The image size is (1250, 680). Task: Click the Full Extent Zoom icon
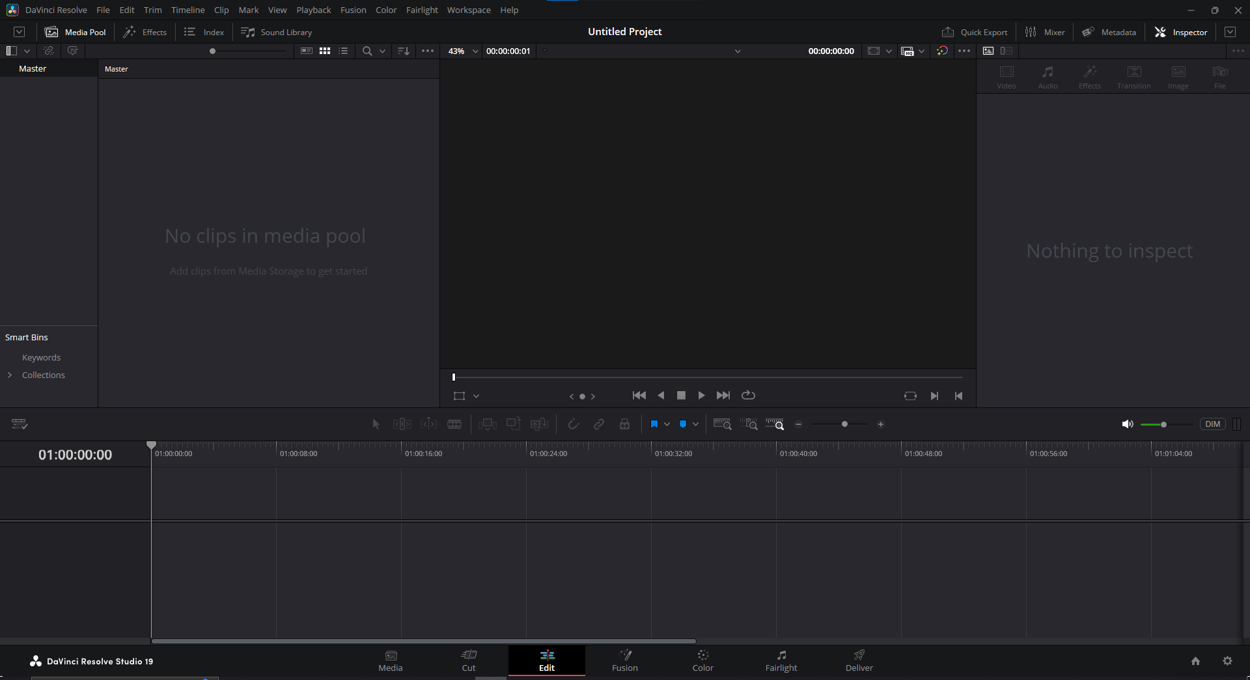pyautogui.click(x=723, y=424)
